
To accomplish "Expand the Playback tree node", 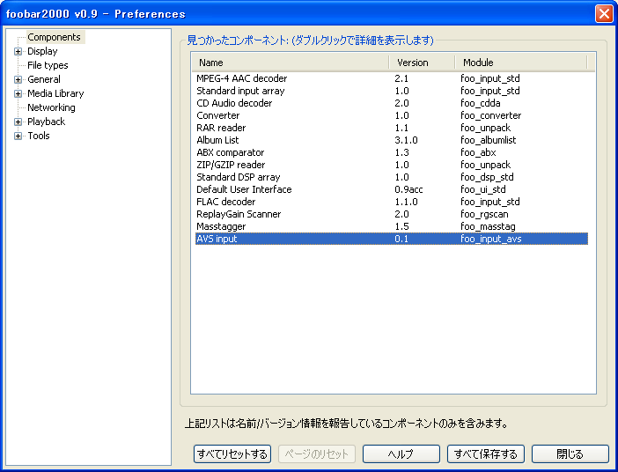I will [x=18, y=122].
